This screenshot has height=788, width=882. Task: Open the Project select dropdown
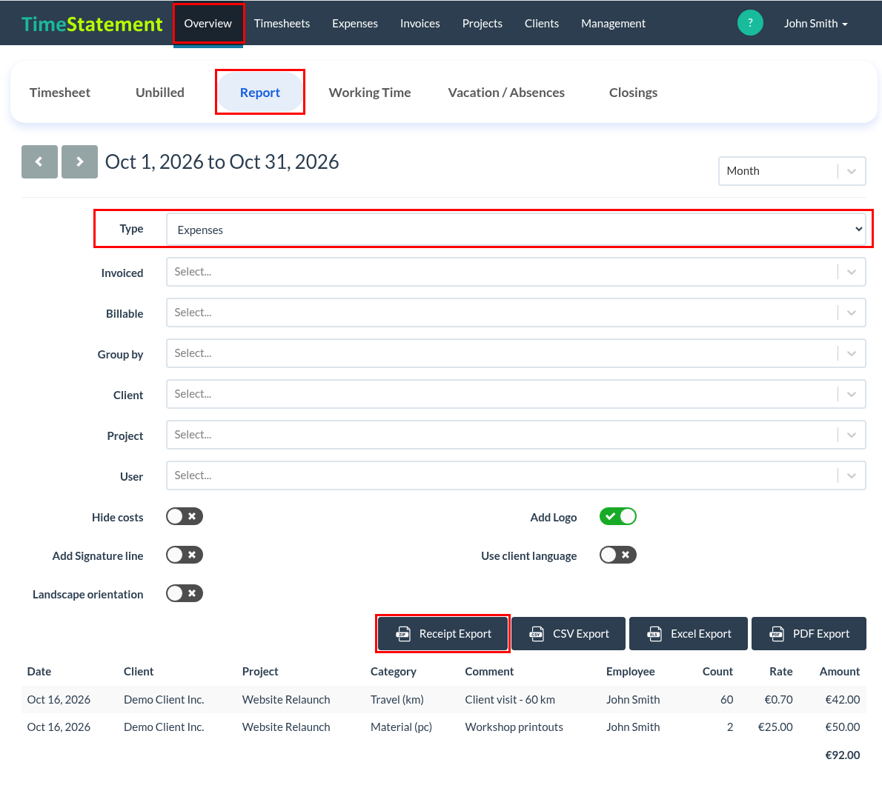click(x=516, y=435)
